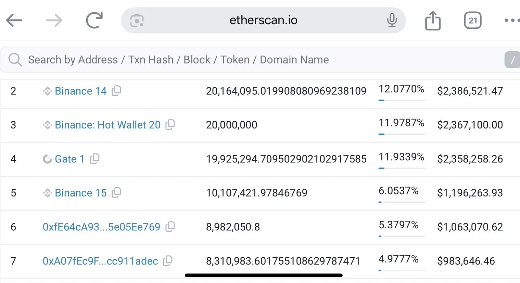Click the slash shortcut search button

(x=512, y=60)
